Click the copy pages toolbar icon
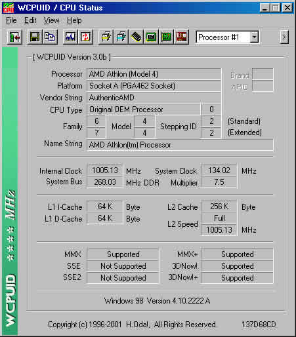Image resolution: width=296 pixels, height=337 pixels. point(50,37)
